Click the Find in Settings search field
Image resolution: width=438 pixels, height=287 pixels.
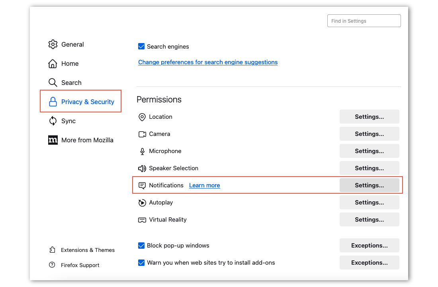tap(364, 21)
